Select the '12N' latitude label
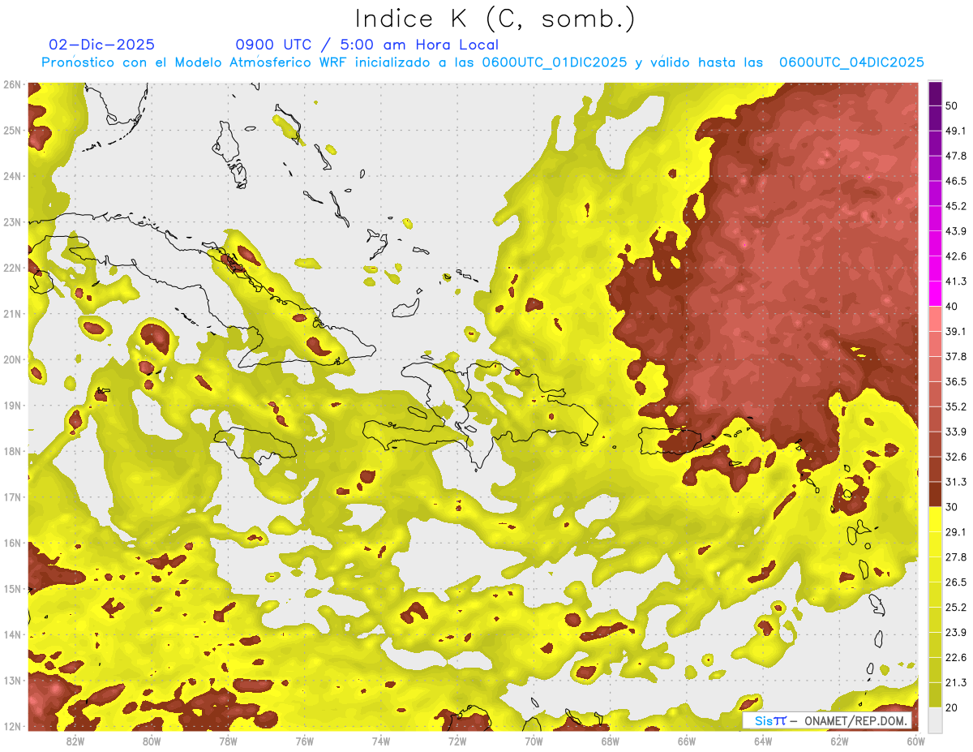 [x=12, y=726]
